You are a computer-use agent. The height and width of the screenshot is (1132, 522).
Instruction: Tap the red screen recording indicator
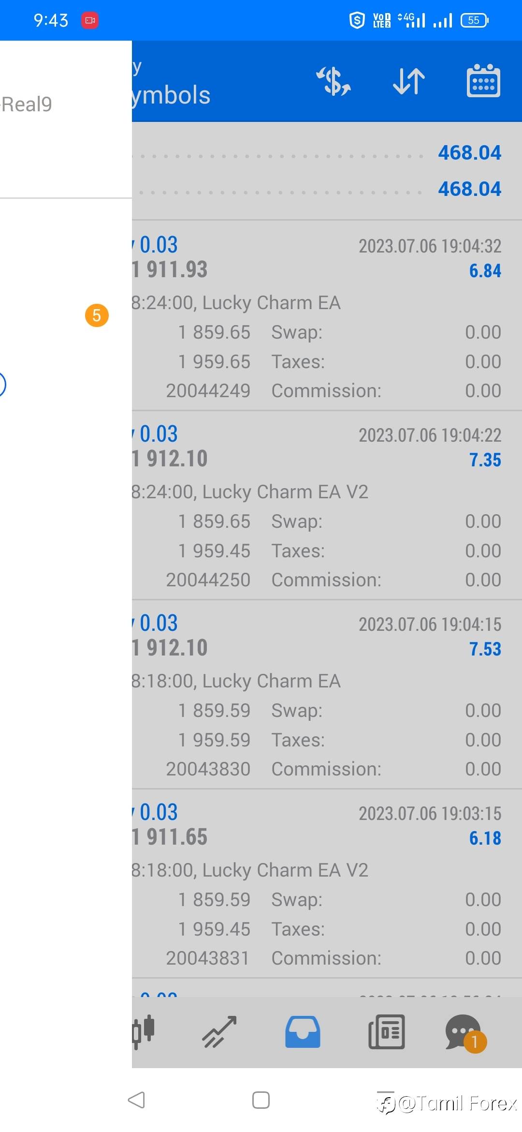pyautogui.click(x=90, y=20)
